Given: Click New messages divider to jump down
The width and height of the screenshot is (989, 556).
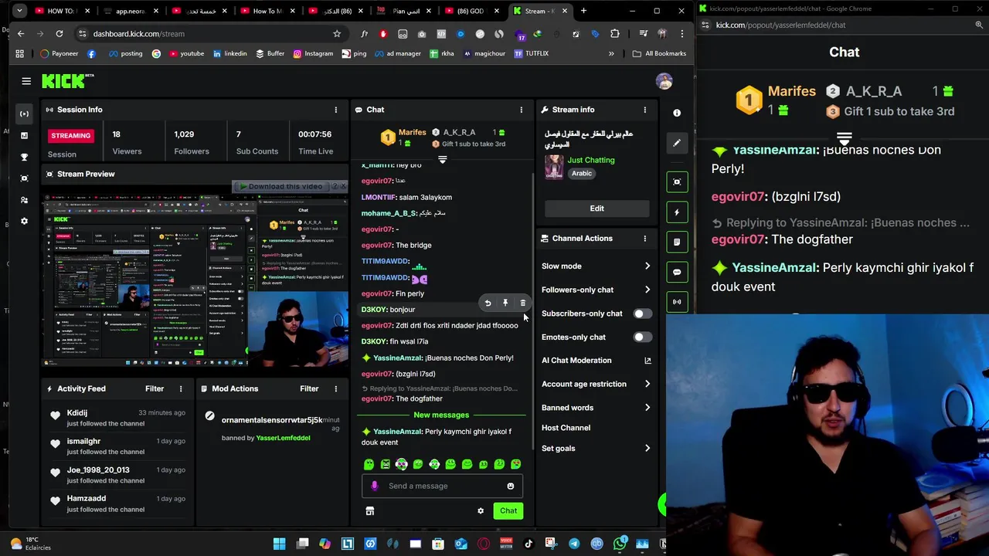Looking at the screenshot, I should 441,415.
